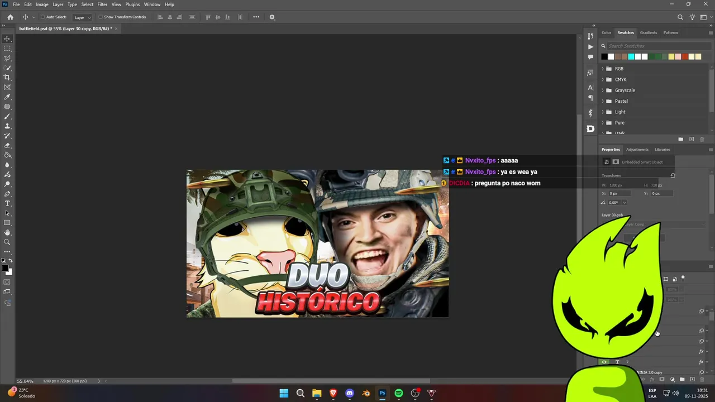Switch to the Gradients tab
Image resolution: width=715 pixels, height=402 pixels.
click(x=649, y=32)
